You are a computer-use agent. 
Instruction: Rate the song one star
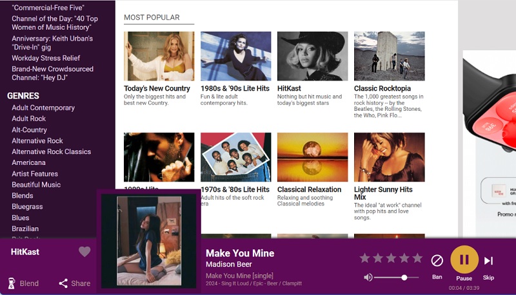(x=364, y=258)
